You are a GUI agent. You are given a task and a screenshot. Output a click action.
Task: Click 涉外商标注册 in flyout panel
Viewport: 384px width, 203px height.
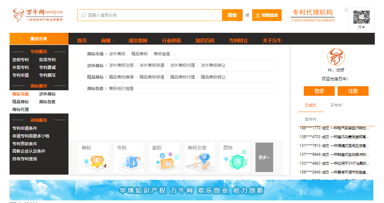pyautogui.click(x=121, y=65)
